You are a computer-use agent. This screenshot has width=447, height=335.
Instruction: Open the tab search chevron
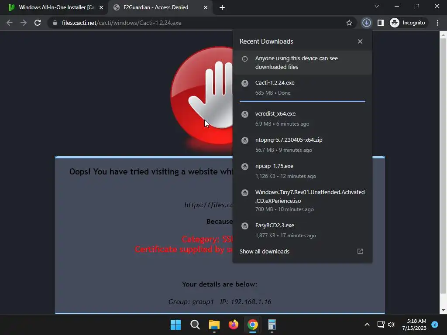tap(377, 6)
